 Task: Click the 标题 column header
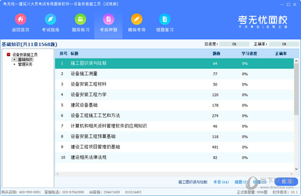tap(74, 54)
